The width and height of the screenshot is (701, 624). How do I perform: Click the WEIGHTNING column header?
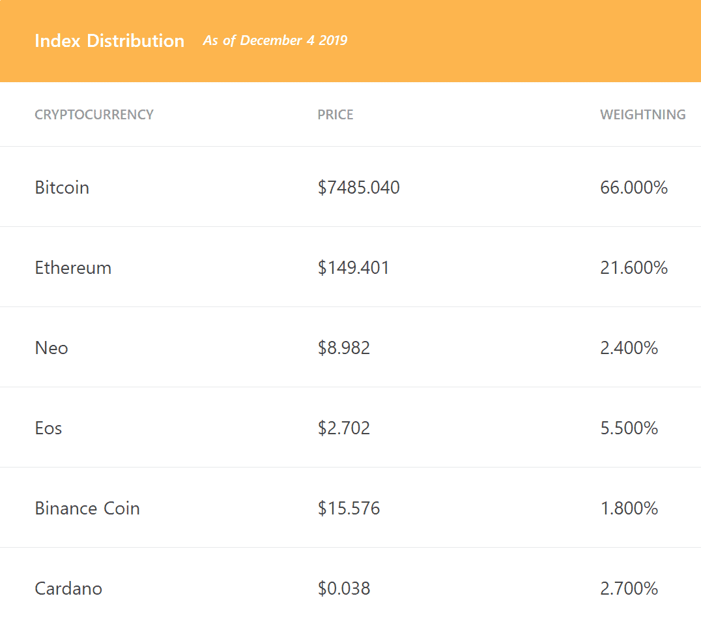pyautogui.click(x=642, y=115)
